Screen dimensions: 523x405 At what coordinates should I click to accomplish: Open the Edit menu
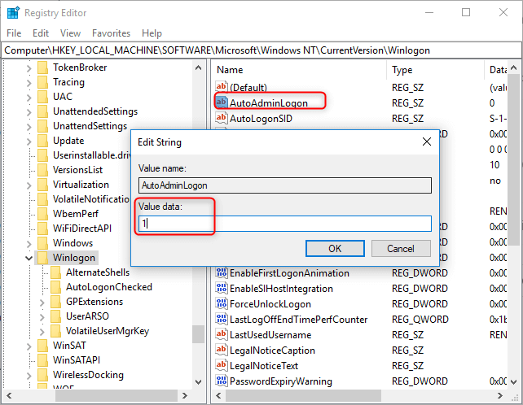[x=41, y=33]
